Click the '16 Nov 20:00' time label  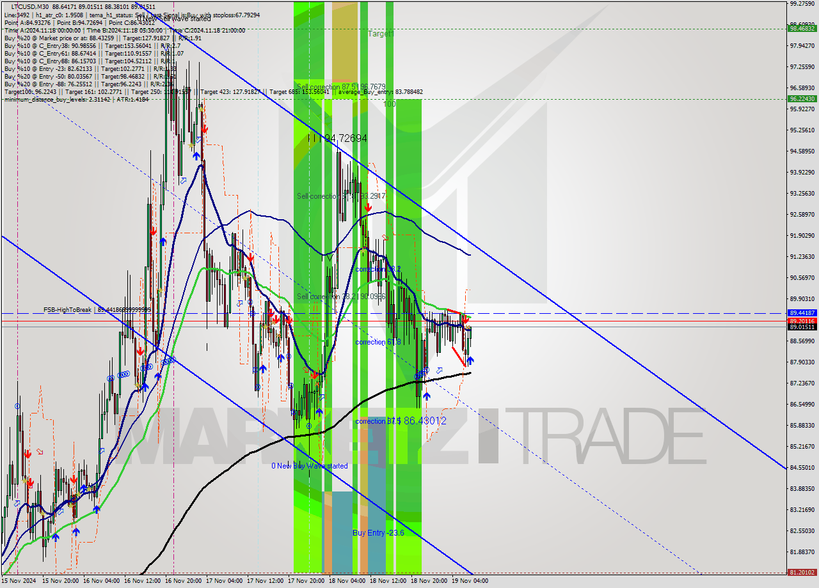[x=184, y=581]
